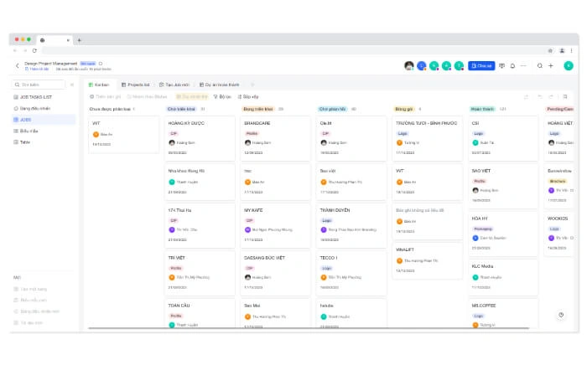This screenshot has height=365, width=587.
Task: Click the back arrow beside Design Project Management
Action: tap(17, 65)
